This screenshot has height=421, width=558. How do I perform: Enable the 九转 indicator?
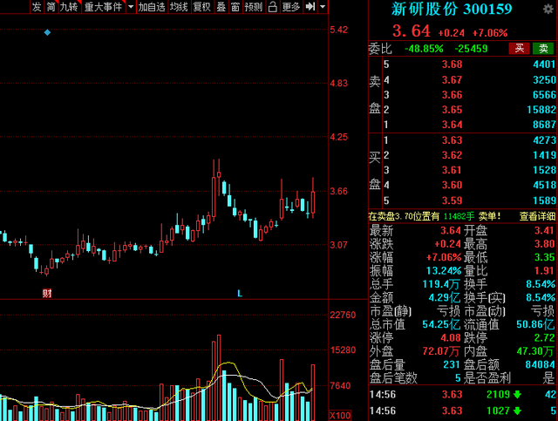coord(70,7)
